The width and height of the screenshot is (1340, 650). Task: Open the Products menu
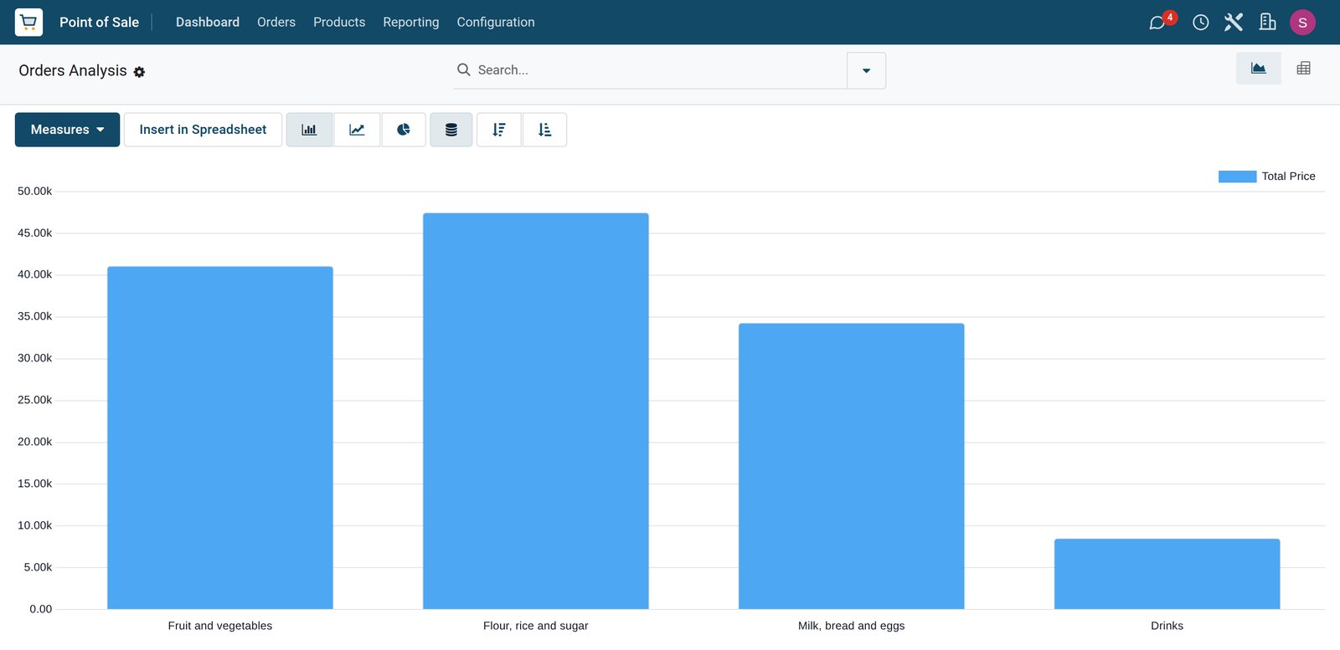pyautogui.click(x=339, y=22)
